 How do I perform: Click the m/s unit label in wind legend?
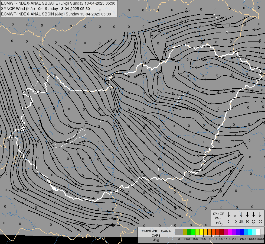click(x=218, y=223)
